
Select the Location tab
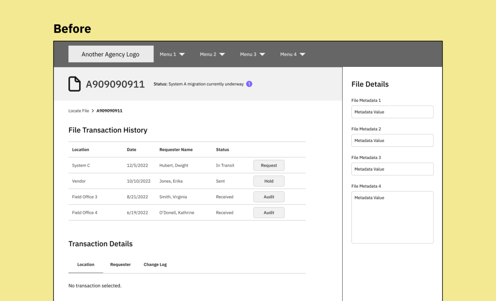86,265
